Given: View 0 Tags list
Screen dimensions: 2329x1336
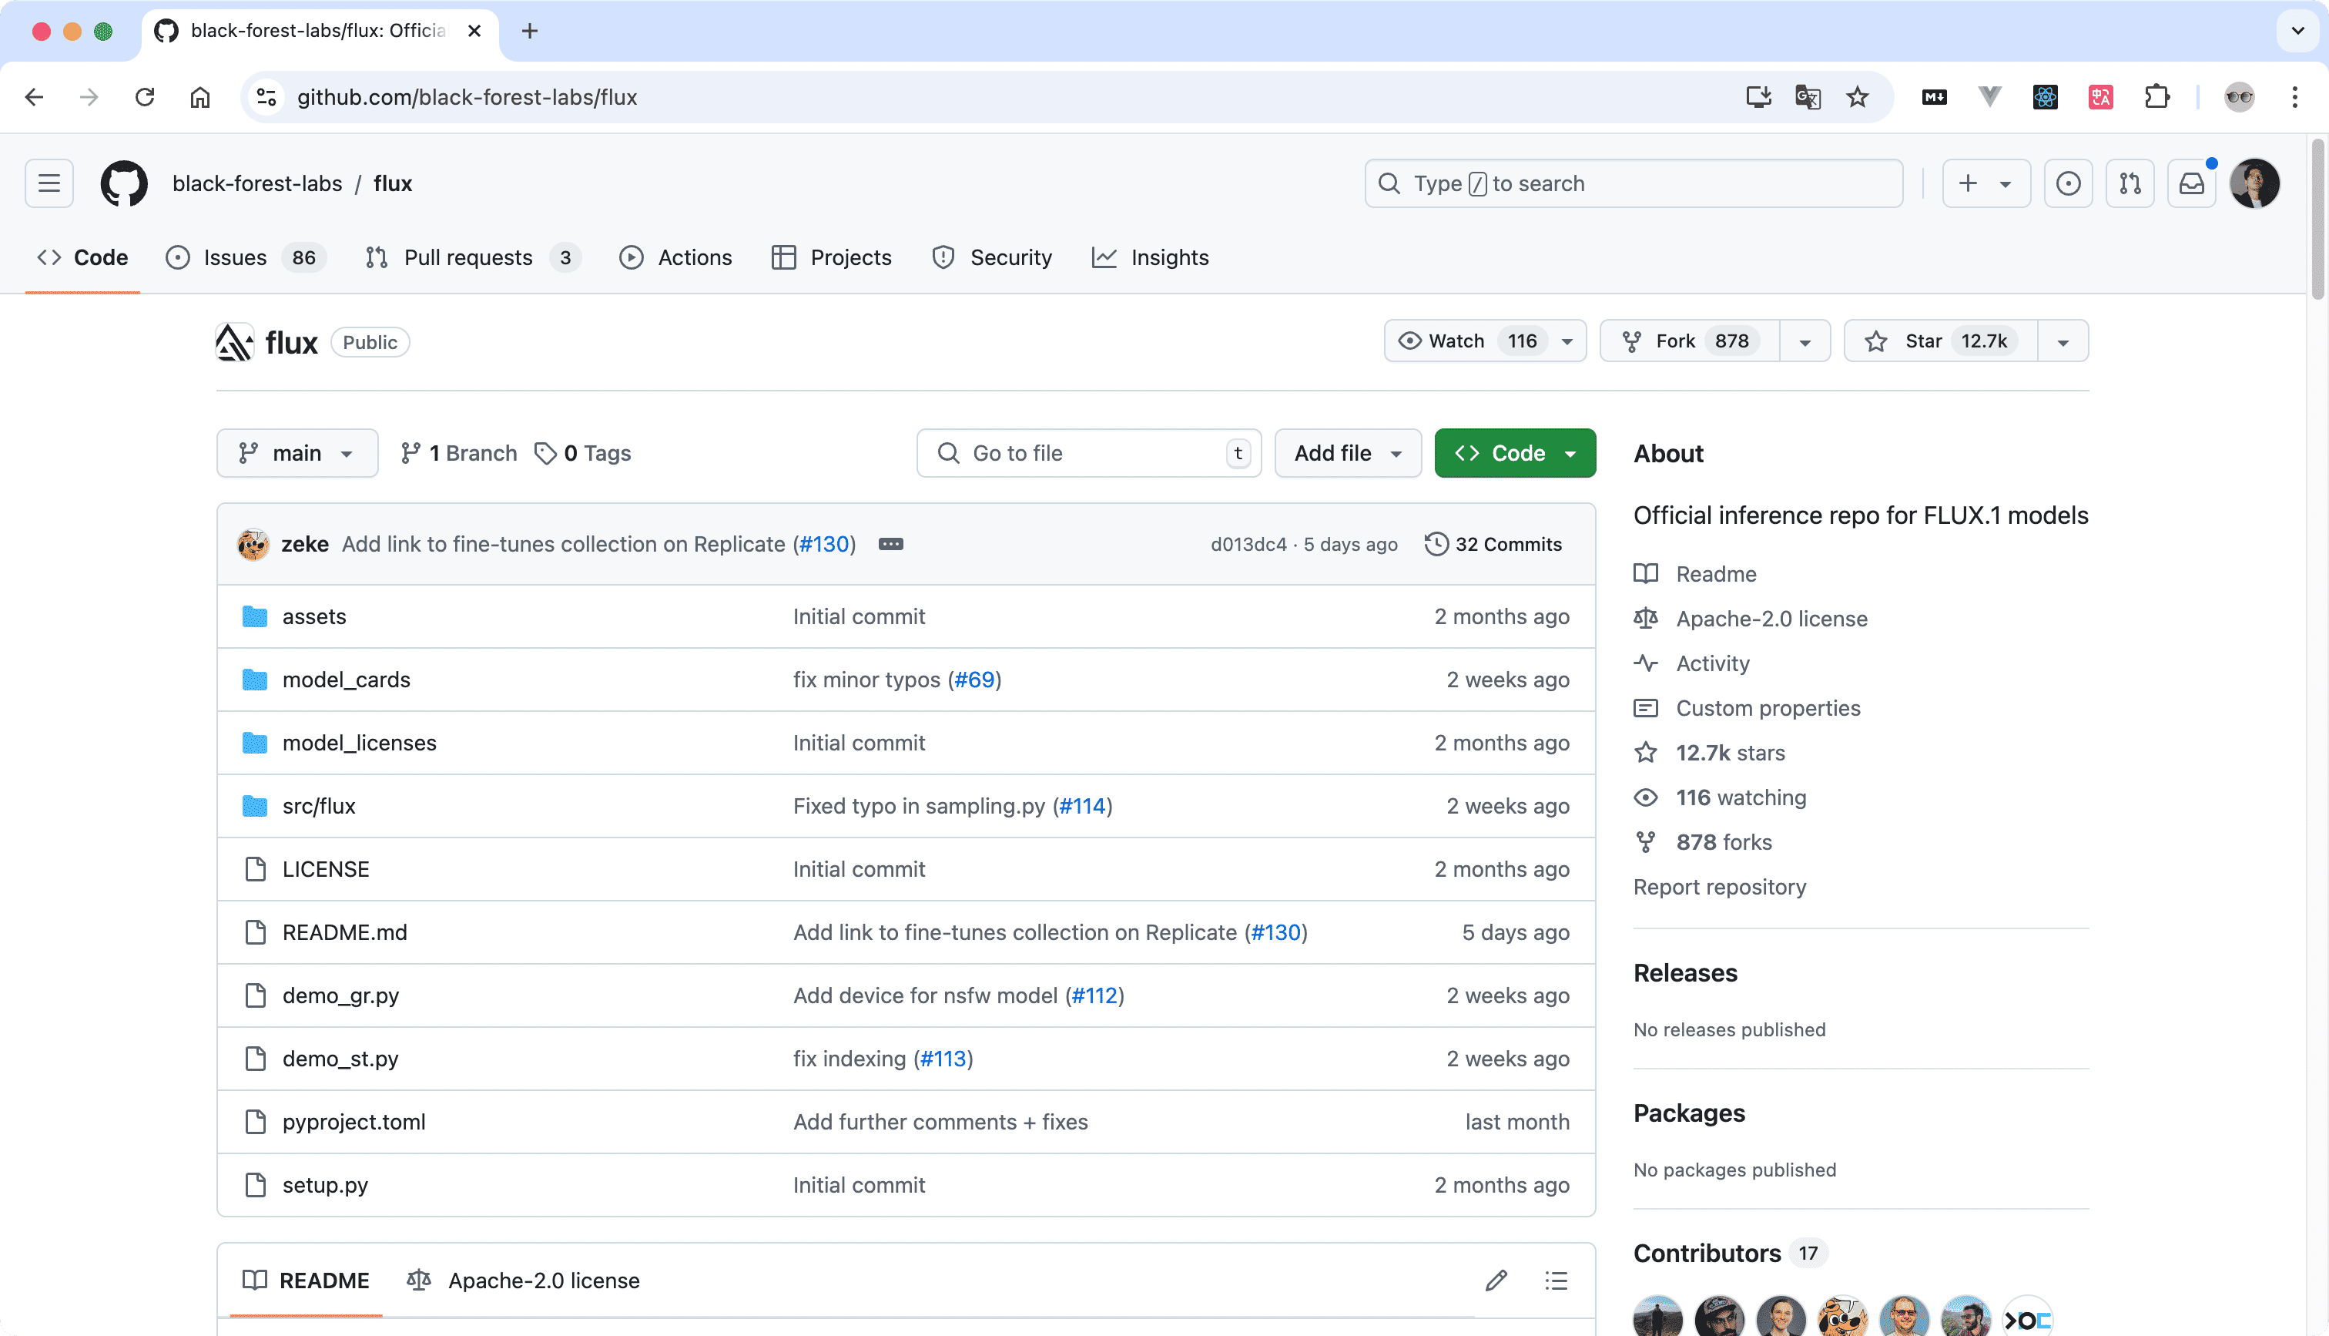Looking at the screenshot, I should tap(583, 453).
